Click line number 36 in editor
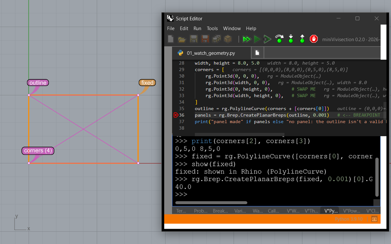Image resolution: width=391 pixels, height=244 pixels. click(x=182, y=115)
